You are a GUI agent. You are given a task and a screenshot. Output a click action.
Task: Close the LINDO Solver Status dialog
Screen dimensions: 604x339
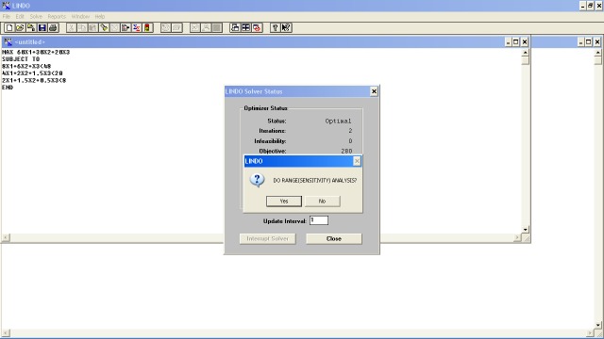click(374, 91)
